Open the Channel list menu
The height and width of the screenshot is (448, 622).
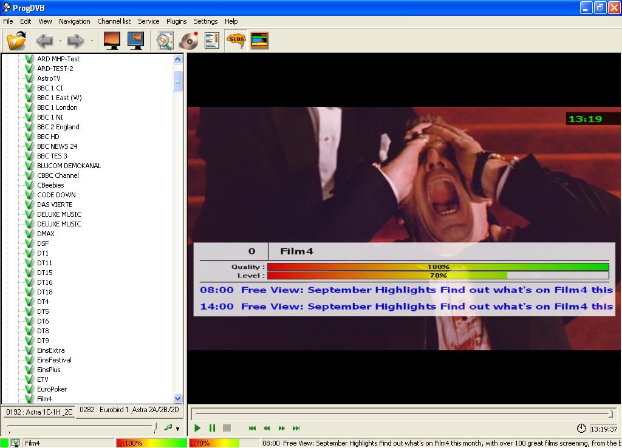click(x=114, y=21)
